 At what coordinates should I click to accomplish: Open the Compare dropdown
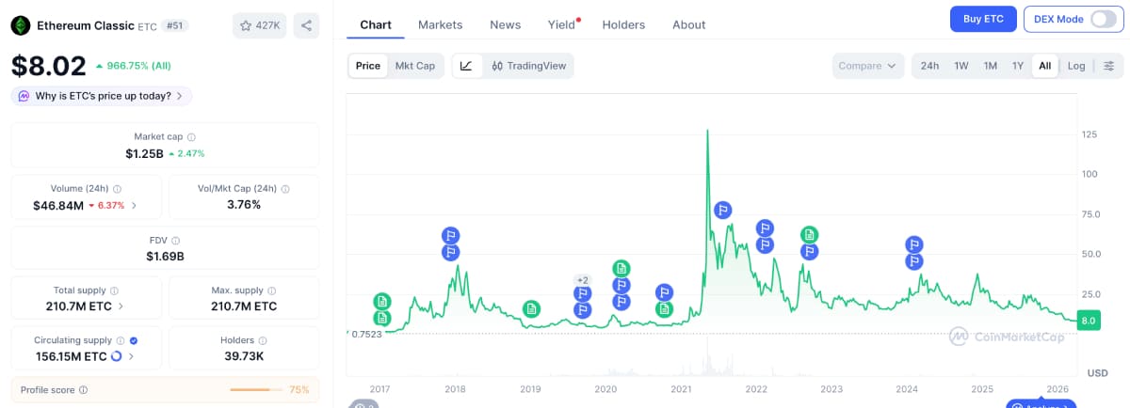click(866, 66)
